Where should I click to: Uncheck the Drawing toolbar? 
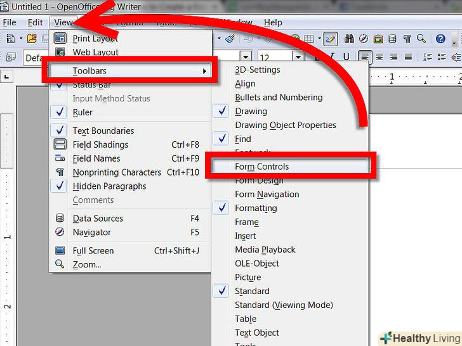[x=290, y=112]
